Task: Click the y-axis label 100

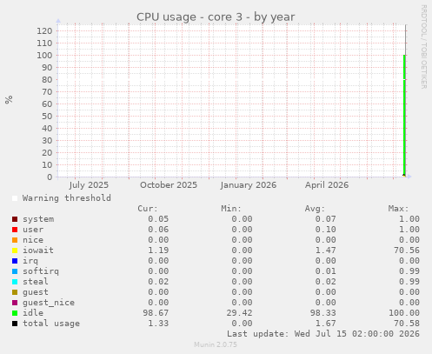Action: 44,56
